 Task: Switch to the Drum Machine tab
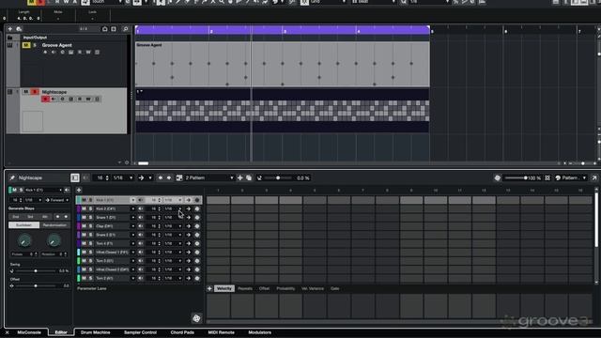coord(96,332)
